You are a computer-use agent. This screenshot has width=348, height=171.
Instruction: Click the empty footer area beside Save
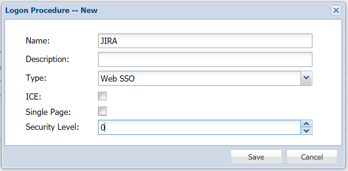click(118, 157)
